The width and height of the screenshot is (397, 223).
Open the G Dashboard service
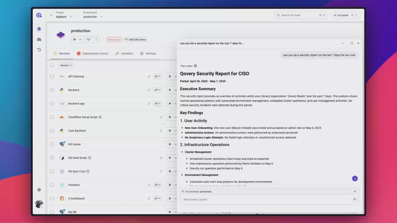(76, 199)
